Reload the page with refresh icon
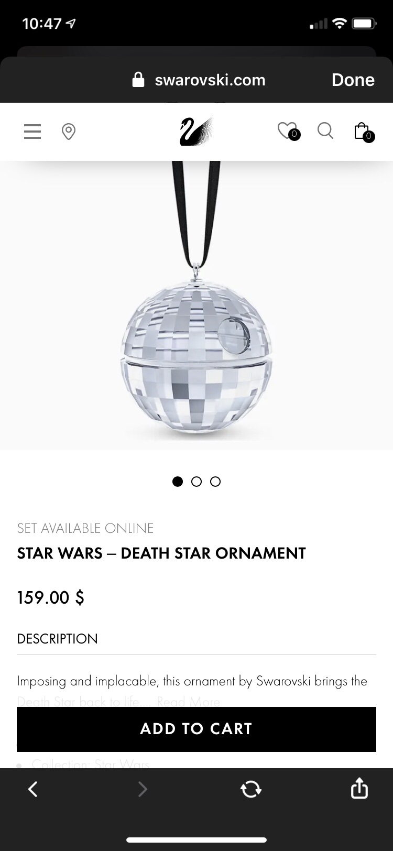Image resolution: width=393 pixels, height=851 pixels. (250, 789)
